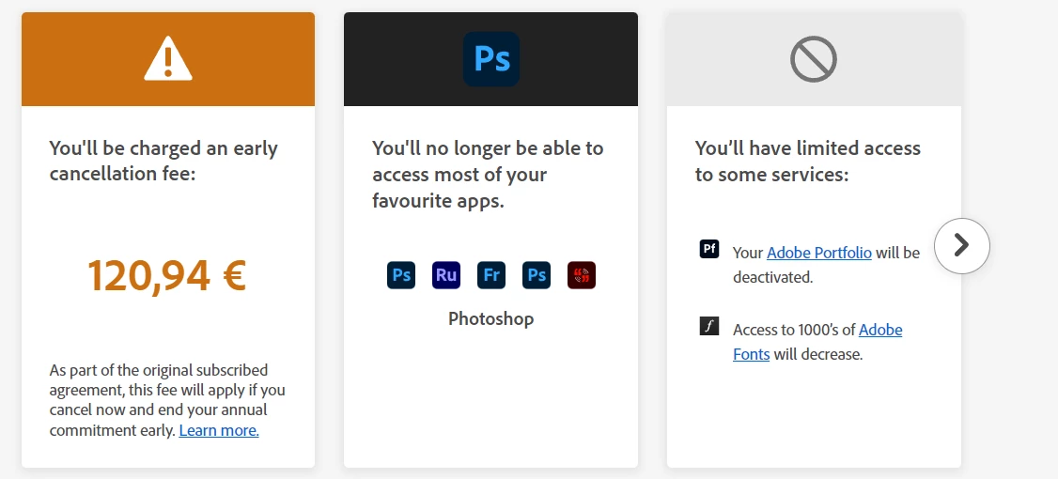Click the early cancellation fee heading
This screenshot has width=1058, height=479.
[163, 161]
